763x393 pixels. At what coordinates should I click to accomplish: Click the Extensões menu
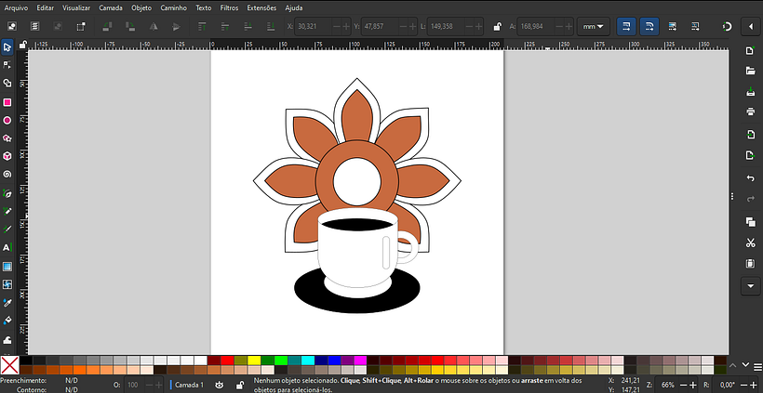(x=262, y=7)
